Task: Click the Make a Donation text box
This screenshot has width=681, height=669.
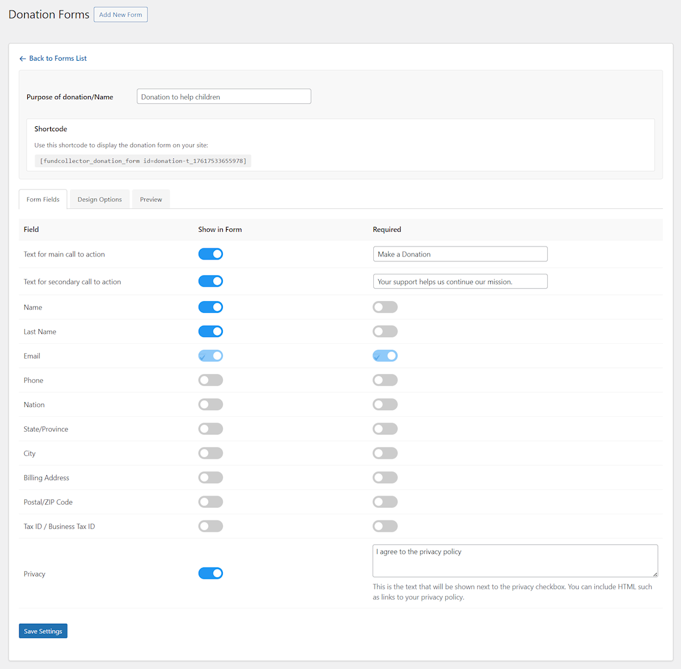Action: click(460, 253)
